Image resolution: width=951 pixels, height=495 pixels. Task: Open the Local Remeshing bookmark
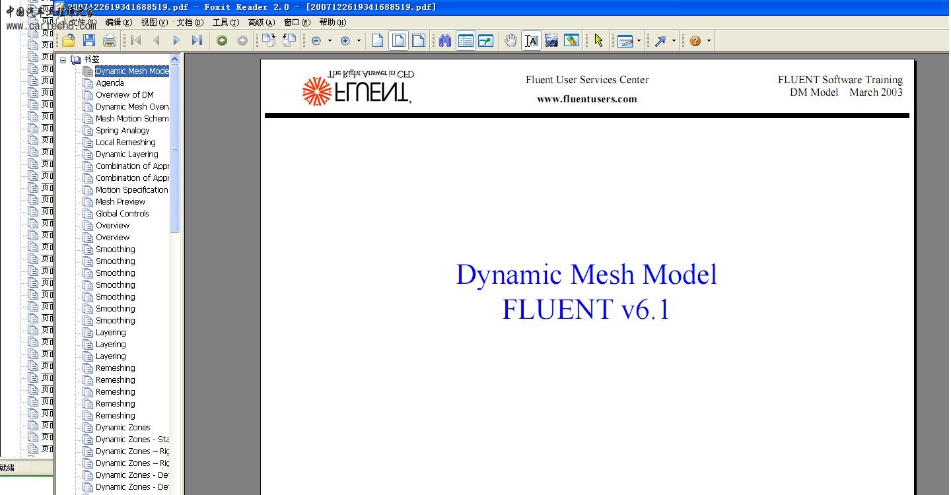[x=125, y=143]
